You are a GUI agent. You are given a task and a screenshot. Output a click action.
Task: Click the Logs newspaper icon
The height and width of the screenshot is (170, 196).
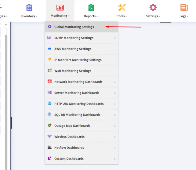(184, 8)
